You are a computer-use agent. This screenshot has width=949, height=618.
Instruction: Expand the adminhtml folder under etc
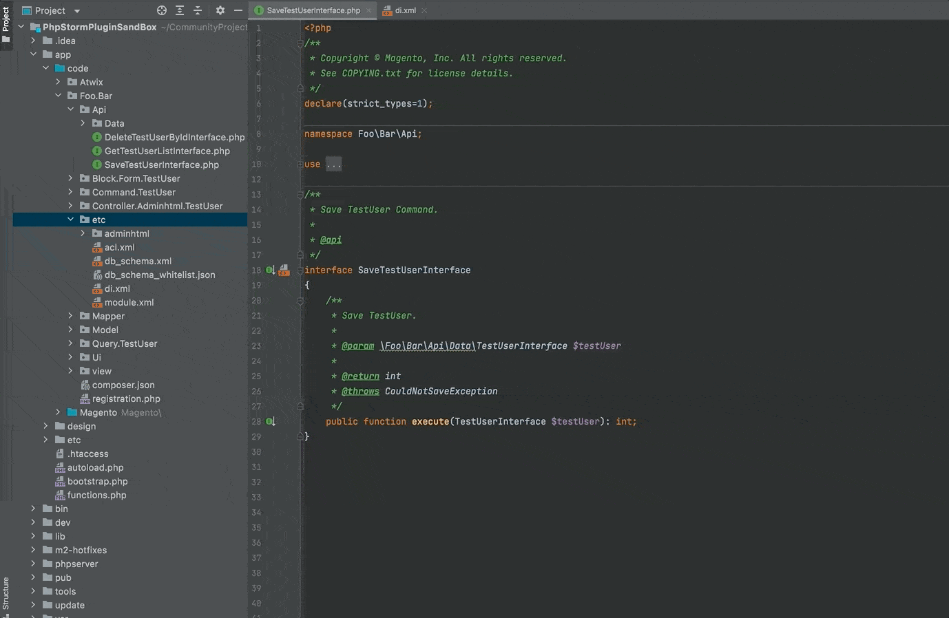coord(83,233)
